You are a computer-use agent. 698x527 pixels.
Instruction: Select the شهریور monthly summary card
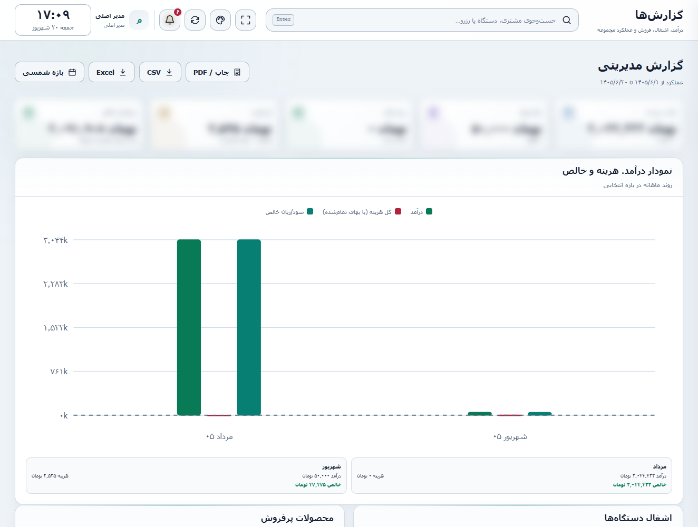pos(186,475)
